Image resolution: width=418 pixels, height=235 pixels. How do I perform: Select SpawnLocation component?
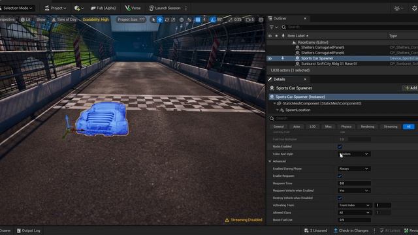click(298, 110)
